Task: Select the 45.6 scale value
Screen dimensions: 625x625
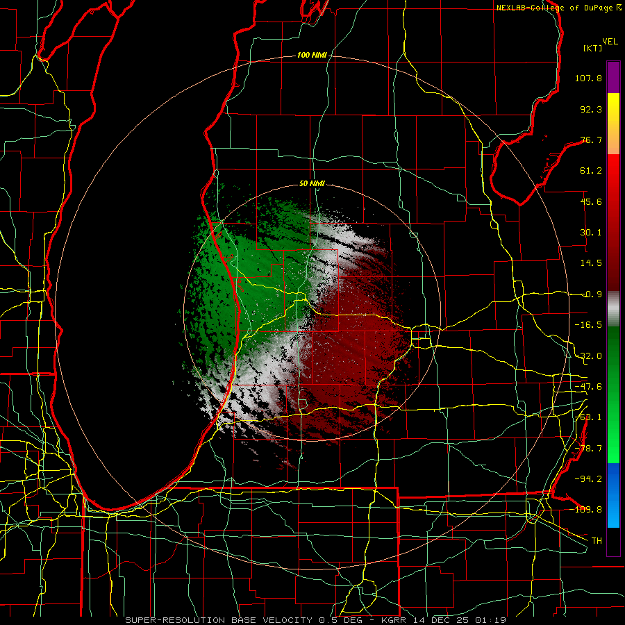Action: pyautogui.click(x=591, y=201)
